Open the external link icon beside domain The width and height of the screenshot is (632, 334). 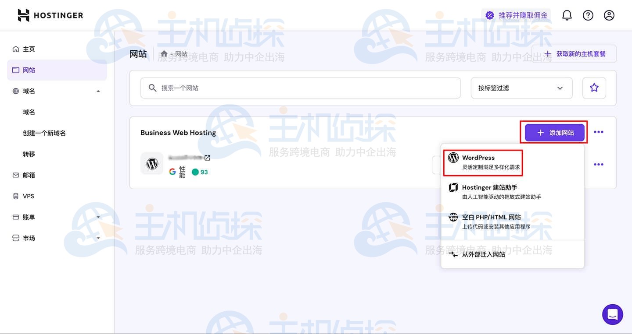pyautogui.click(x=208, y=158)
